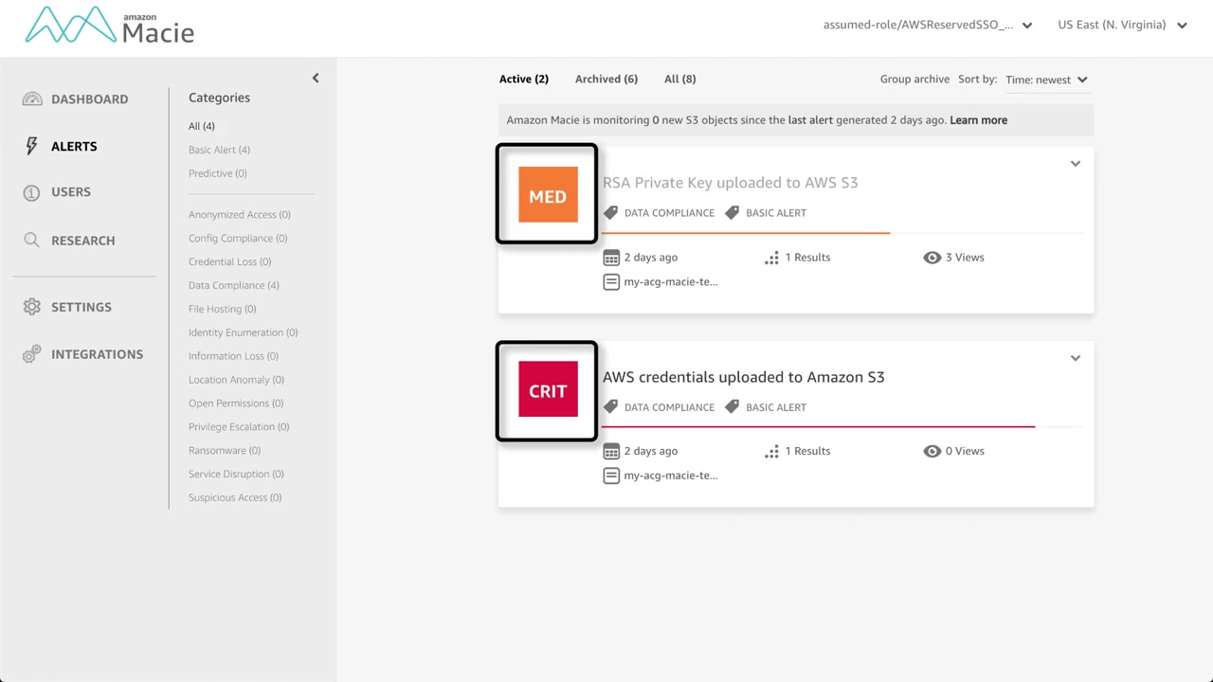Click the CRIT severity badge
The height and width of the screenshot is (682, 1213).
(548, 389)
